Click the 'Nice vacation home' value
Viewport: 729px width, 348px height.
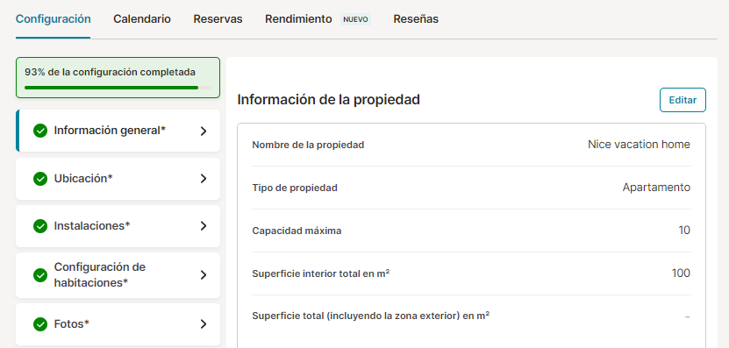coord(639,145)
